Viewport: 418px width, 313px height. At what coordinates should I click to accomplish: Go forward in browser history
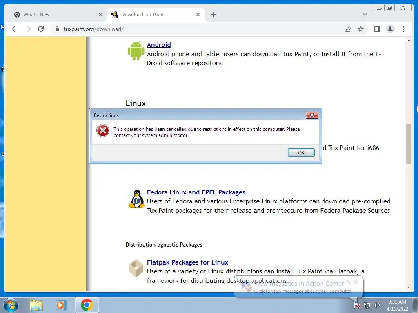[28, 29]
